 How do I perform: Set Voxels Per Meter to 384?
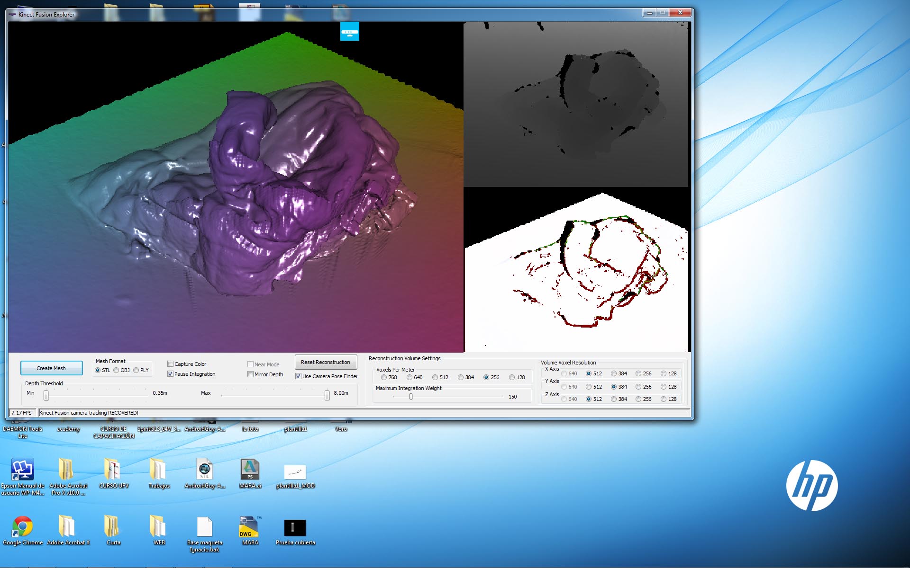(461, 377)
